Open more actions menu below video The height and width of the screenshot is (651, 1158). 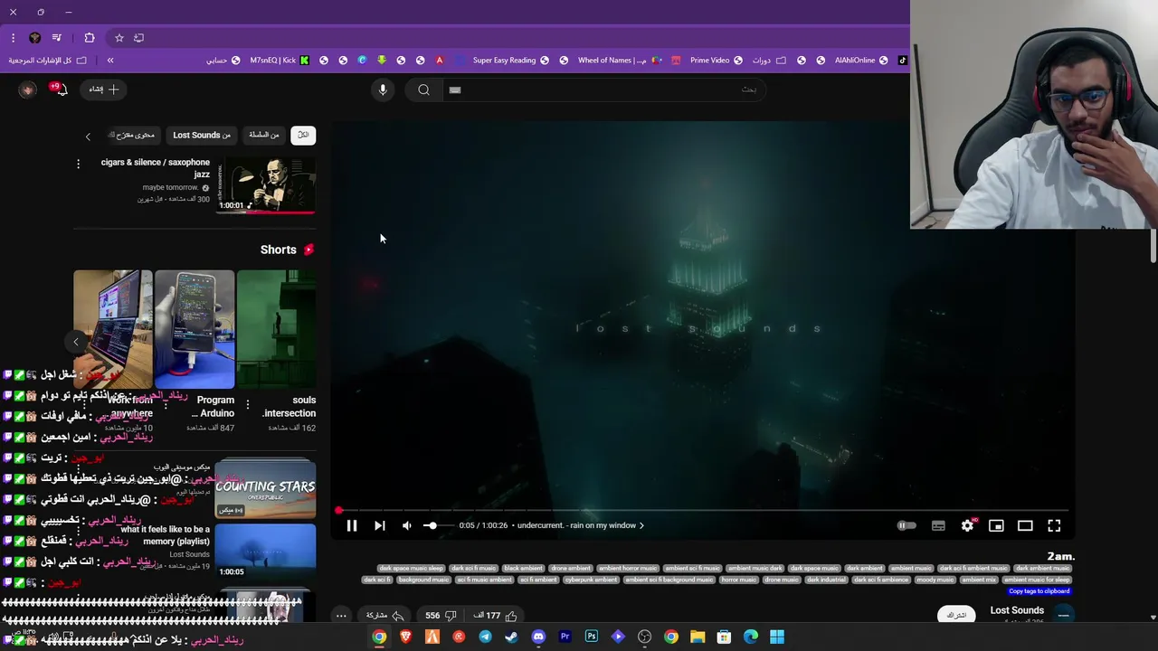coord(341,616)
